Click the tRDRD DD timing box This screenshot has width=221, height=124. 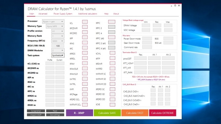[x=112, y=99]
